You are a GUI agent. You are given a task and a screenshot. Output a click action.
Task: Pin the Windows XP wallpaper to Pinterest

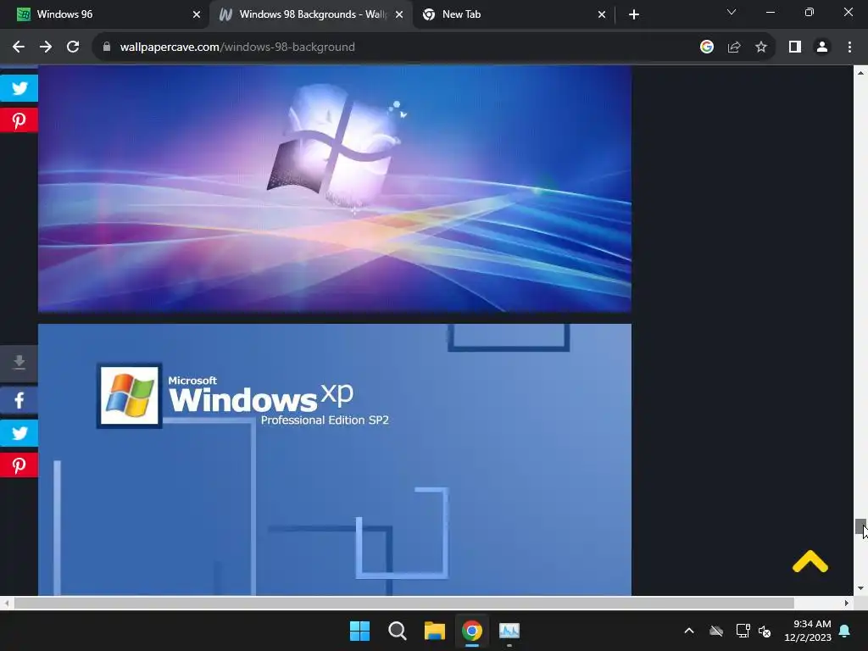point(19,465)
